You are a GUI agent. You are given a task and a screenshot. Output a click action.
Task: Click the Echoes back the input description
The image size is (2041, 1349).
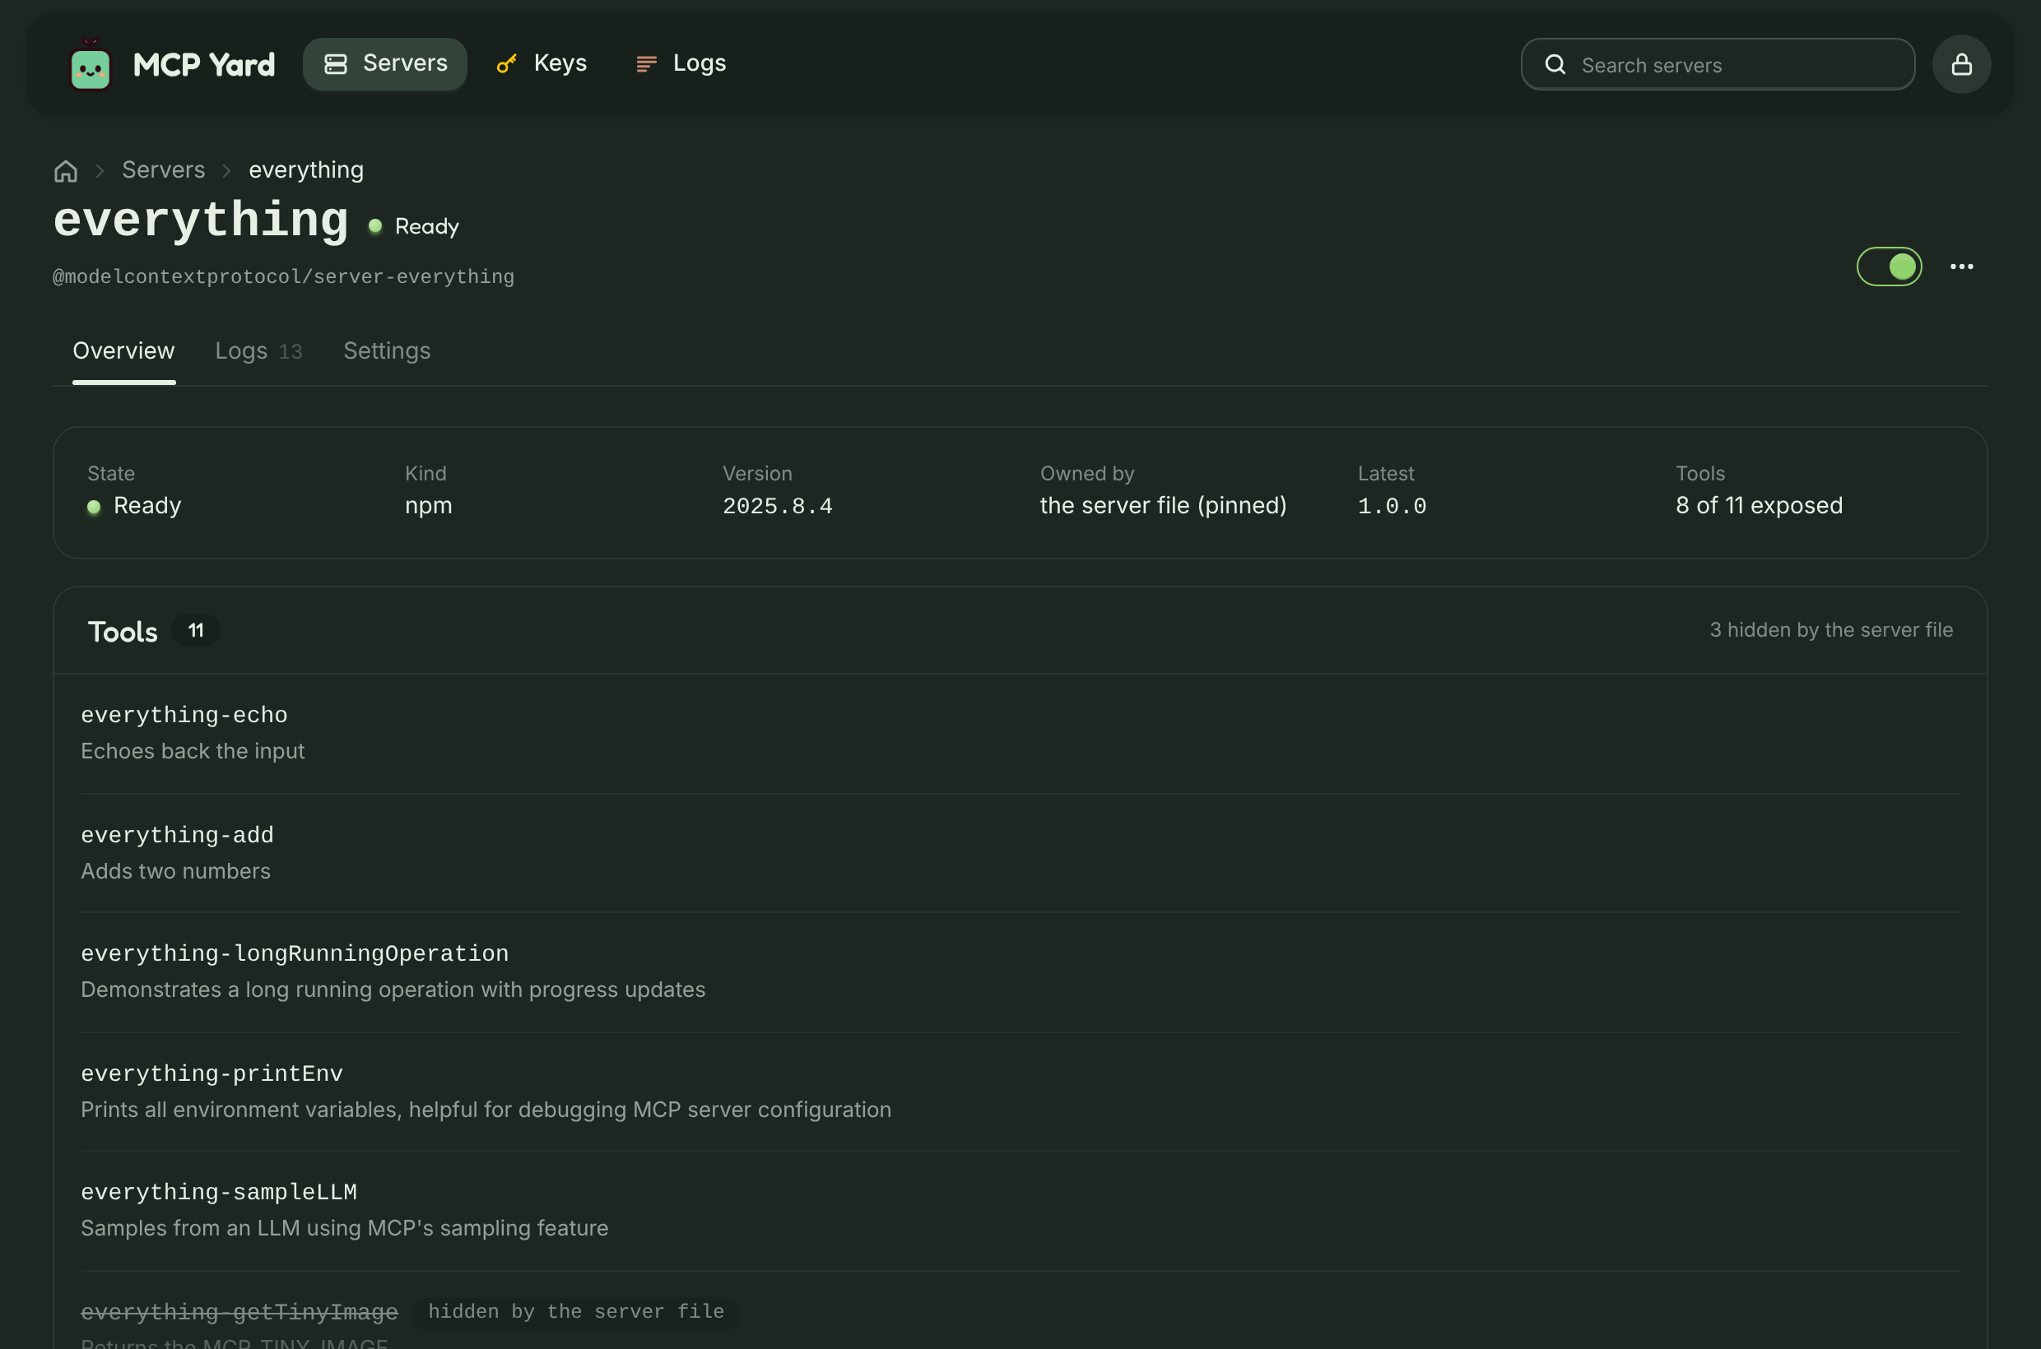193,751
